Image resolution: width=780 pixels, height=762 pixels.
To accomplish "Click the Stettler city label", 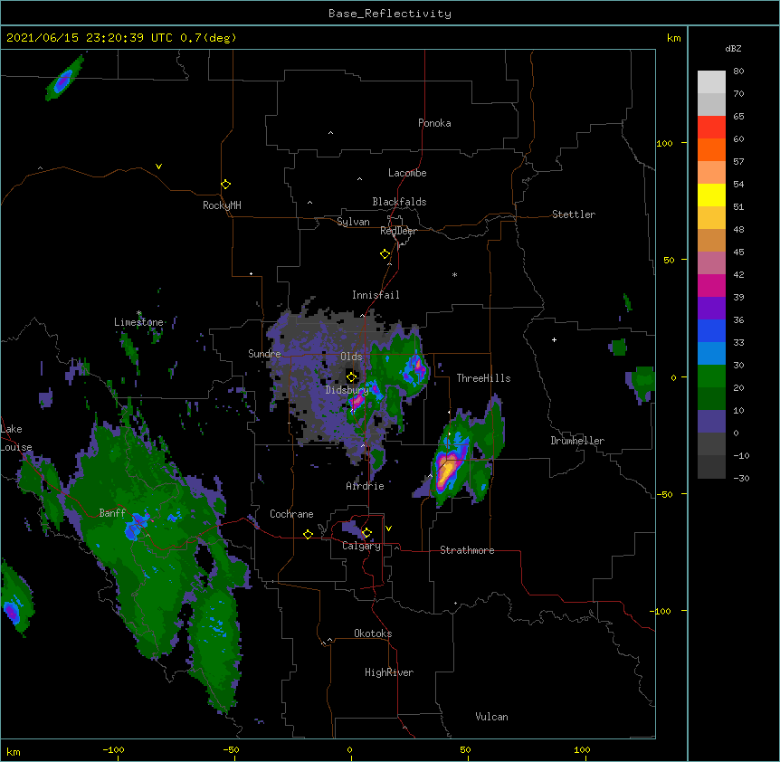I will 574,214.
